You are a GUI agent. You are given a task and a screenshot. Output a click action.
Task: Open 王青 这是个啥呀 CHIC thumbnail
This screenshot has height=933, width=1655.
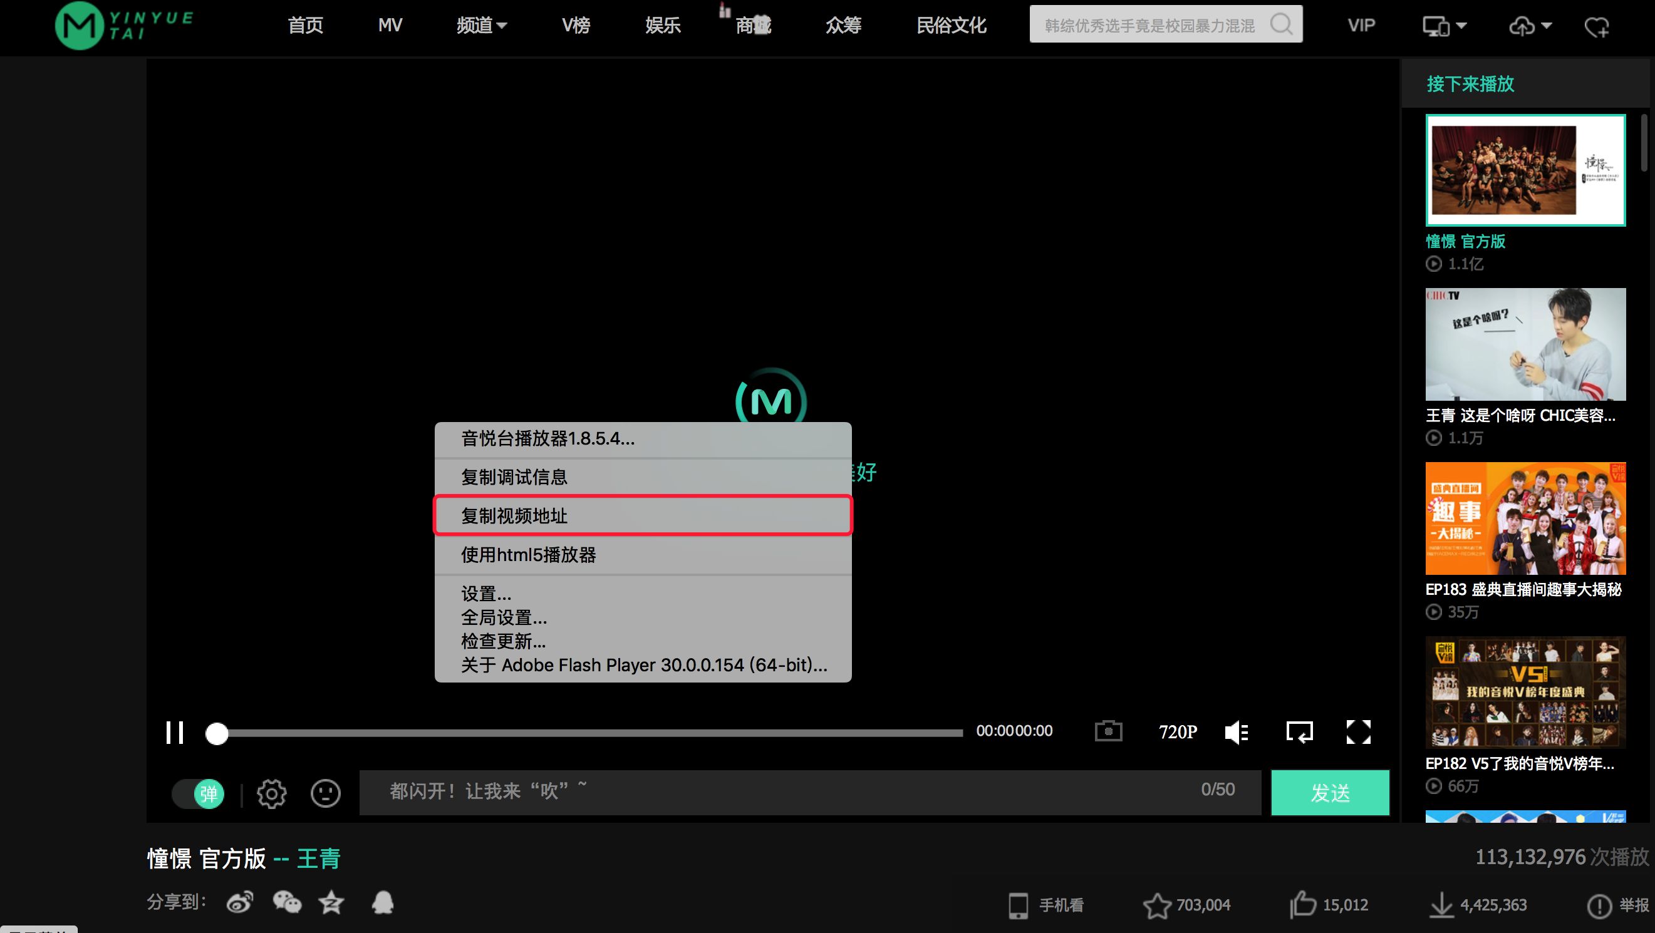click(1525, 344)
